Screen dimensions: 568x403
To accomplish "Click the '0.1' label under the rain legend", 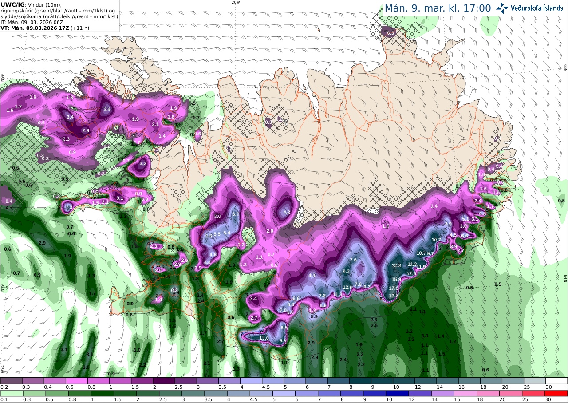I will coord(4,399).
